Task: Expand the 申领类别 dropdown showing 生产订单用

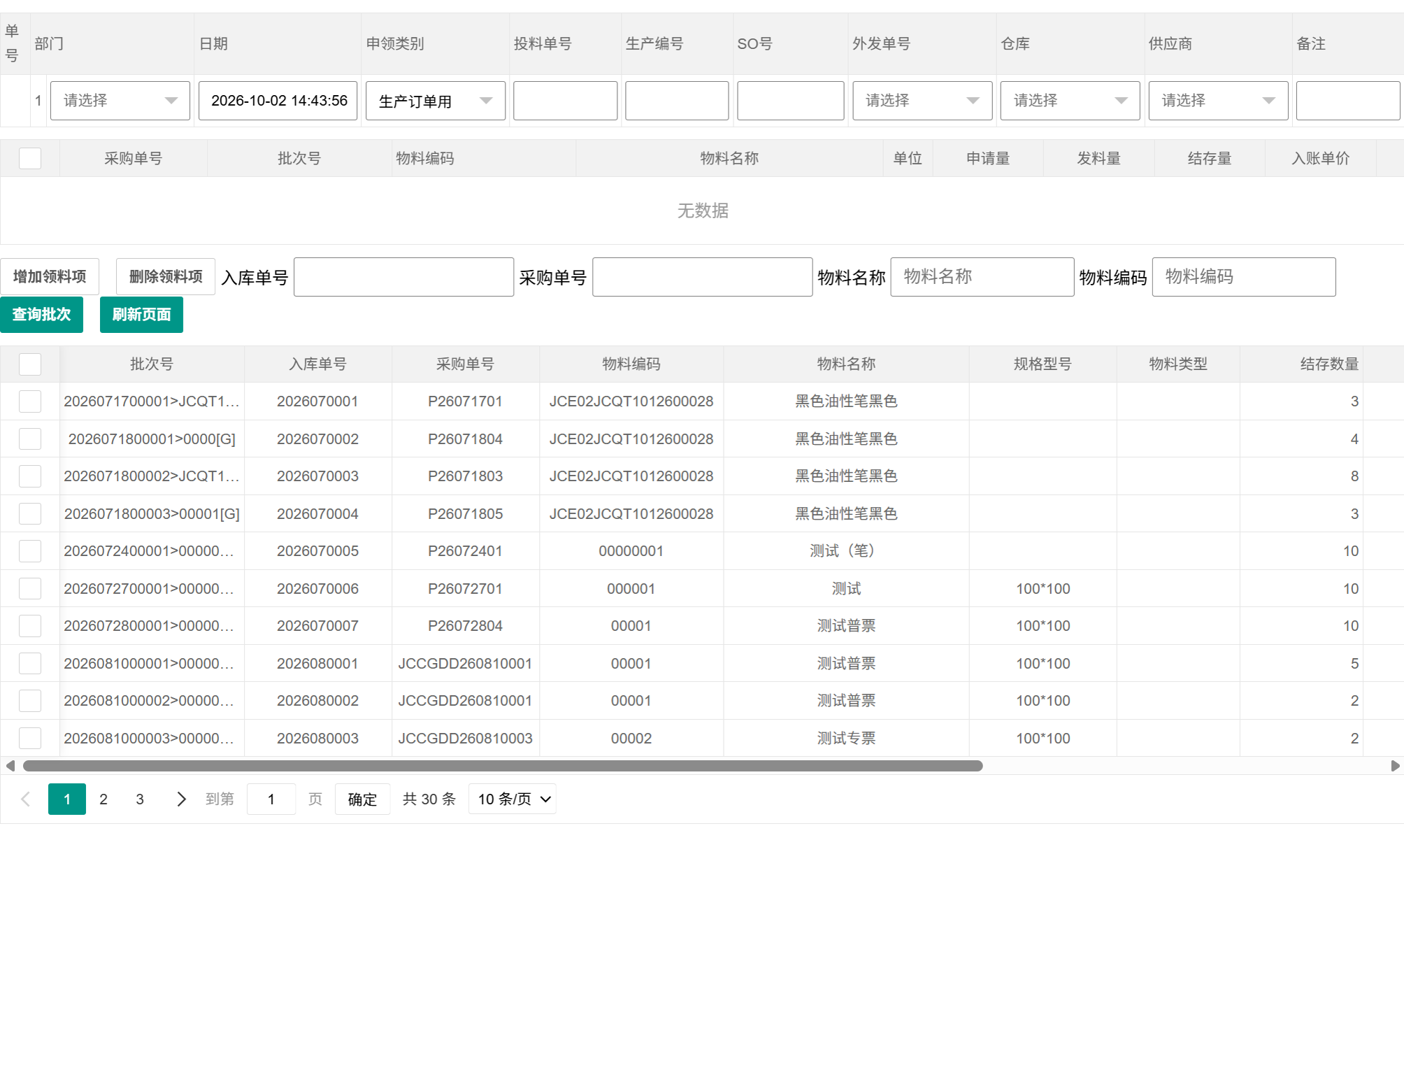Action: (436, 101)
